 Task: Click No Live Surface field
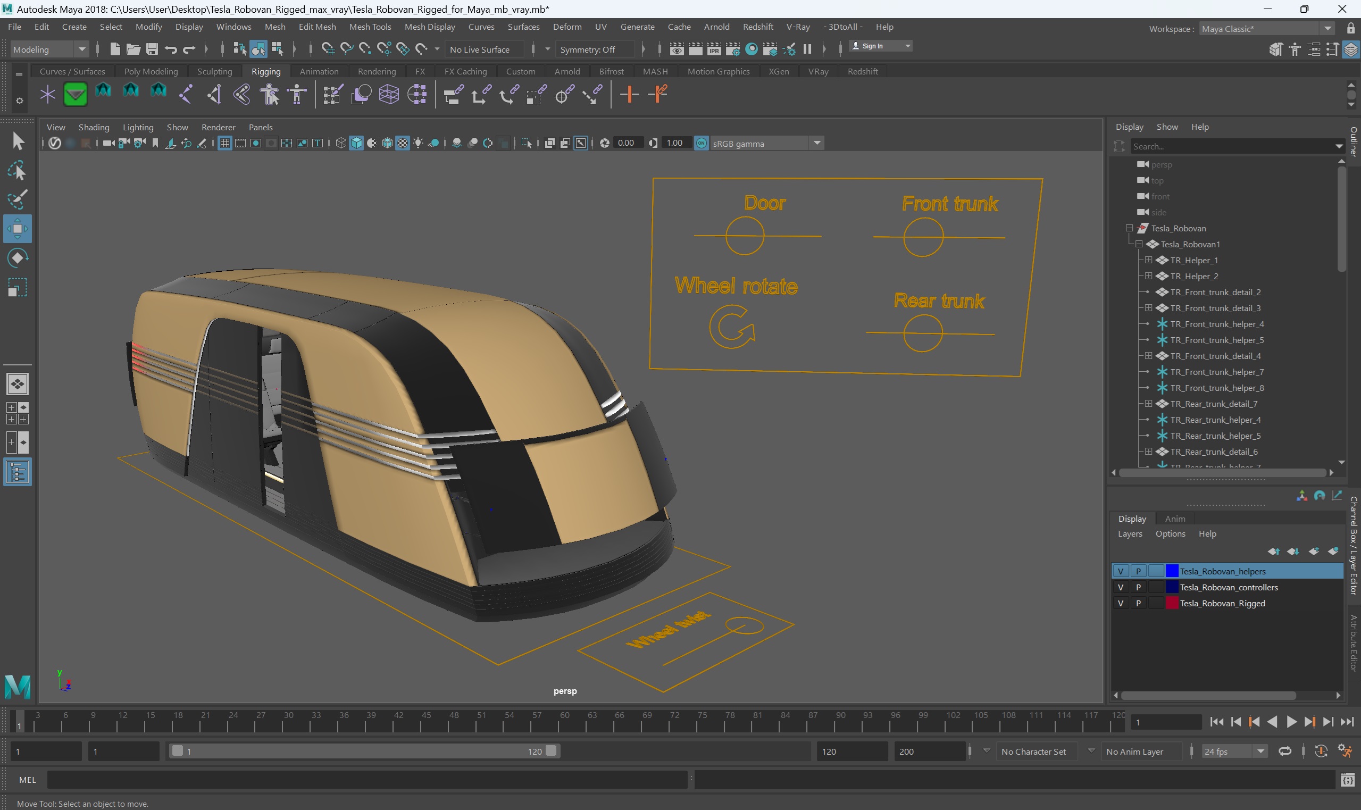pos(485,49)
